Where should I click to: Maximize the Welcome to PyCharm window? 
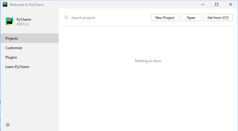coord(217,4)
